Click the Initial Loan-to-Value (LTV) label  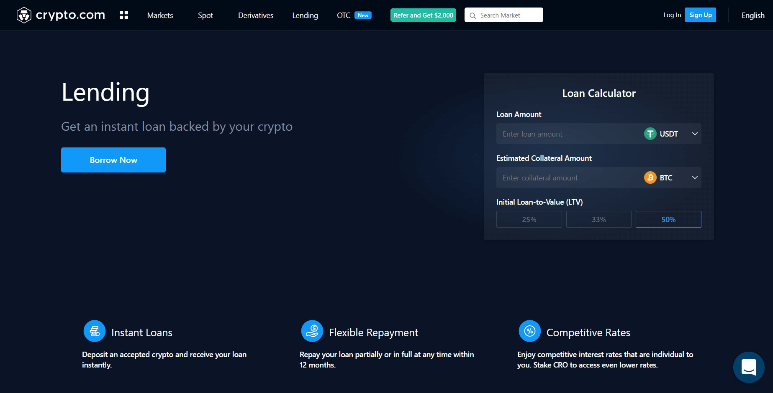click(539, 202)
